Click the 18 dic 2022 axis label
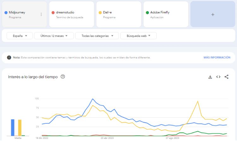237x142 pixels. click(42, 138)
